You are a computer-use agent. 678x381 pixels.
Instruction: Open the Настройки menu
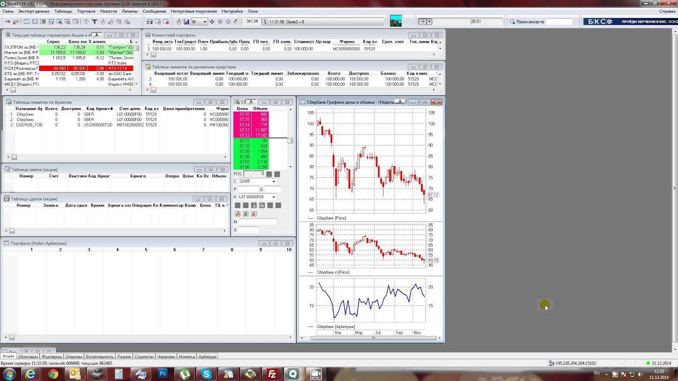click(x=233, y=11)
